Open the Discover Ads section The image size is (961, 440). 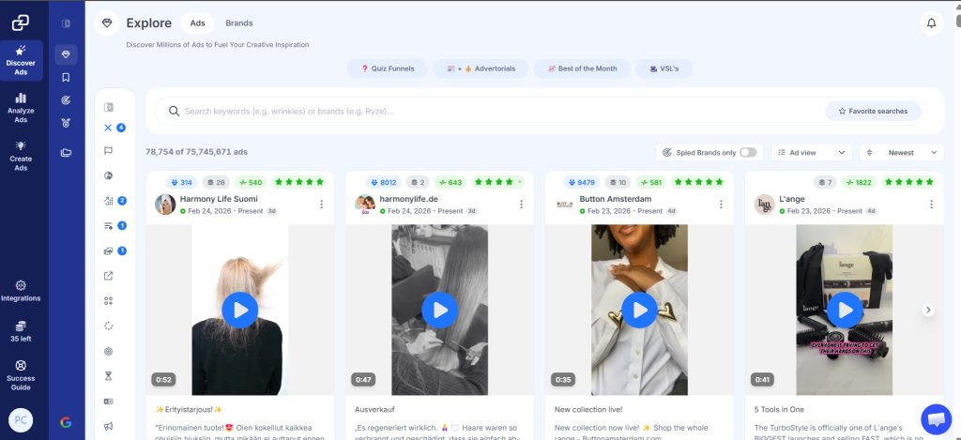pos(21,60)
